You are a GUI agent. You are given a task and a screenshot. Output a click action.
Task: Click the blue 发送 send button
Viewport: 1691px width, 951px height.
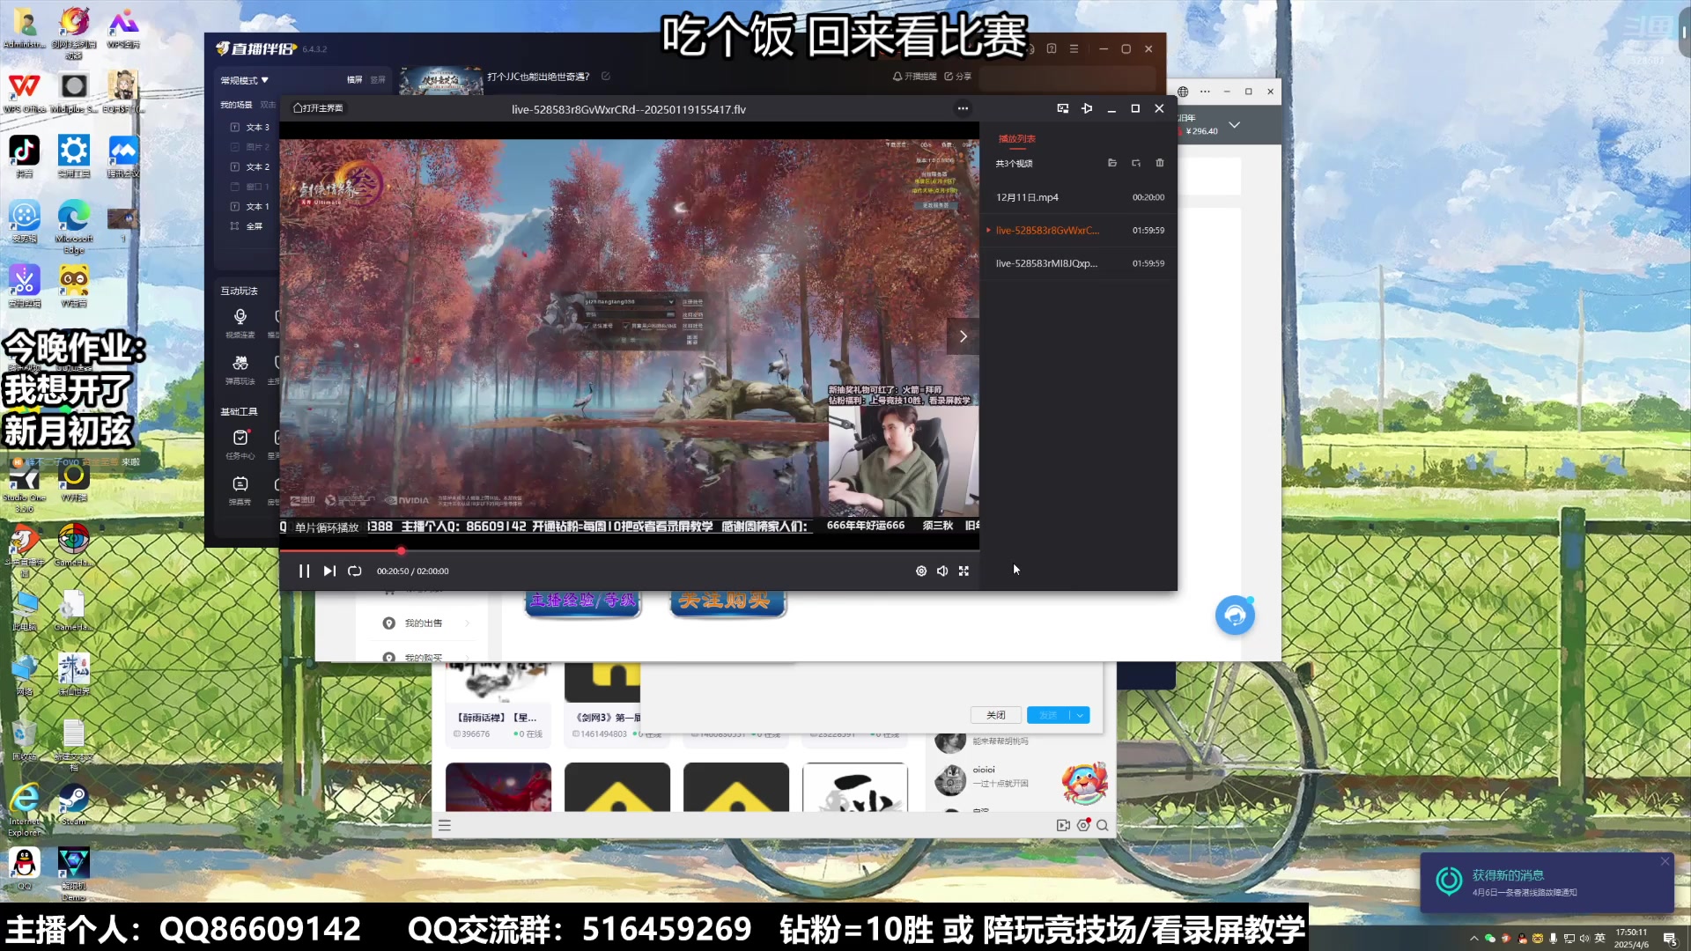click(x=1048, y=715)
